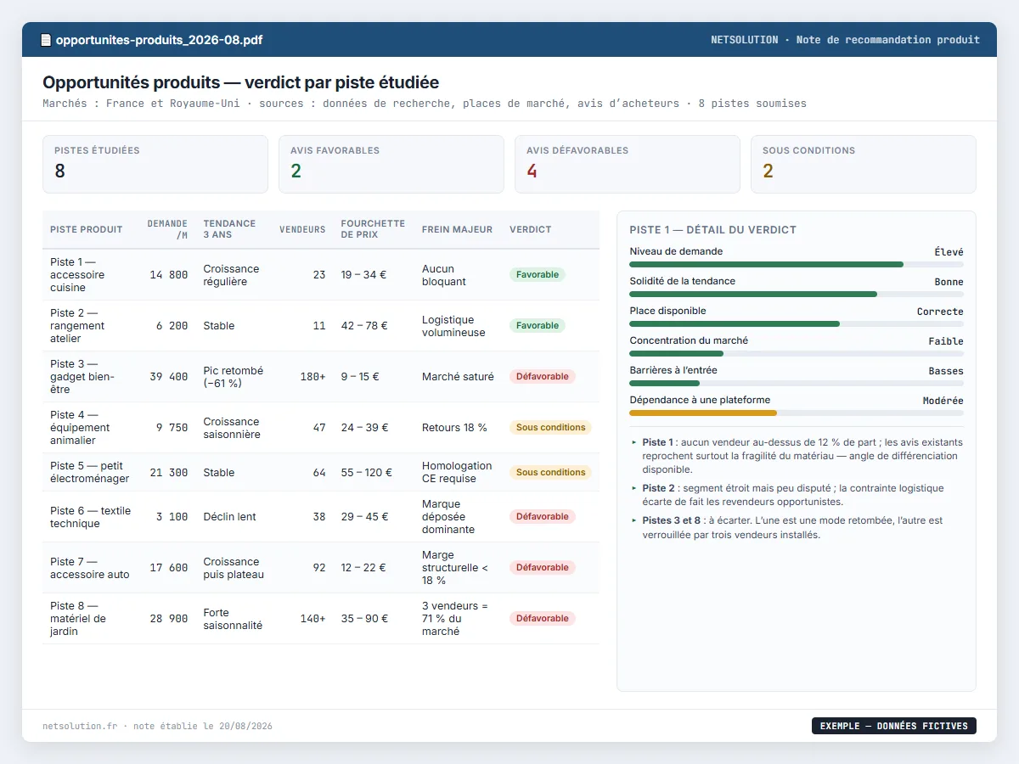This screenshot has height=764, width=1019.
Task: Click the Pic retombé (−61 %) trend cell
Action: 234,377
